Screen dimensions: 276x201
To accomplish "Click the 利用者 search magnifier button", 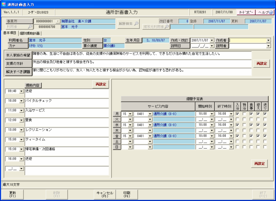I will (19, 27).
